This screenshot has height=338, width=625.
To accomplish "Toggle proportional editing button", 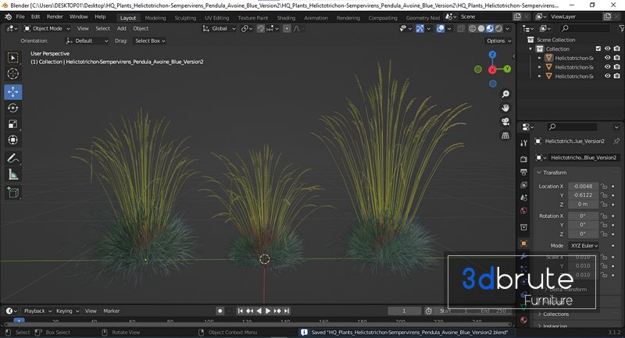I will point(287,29).
